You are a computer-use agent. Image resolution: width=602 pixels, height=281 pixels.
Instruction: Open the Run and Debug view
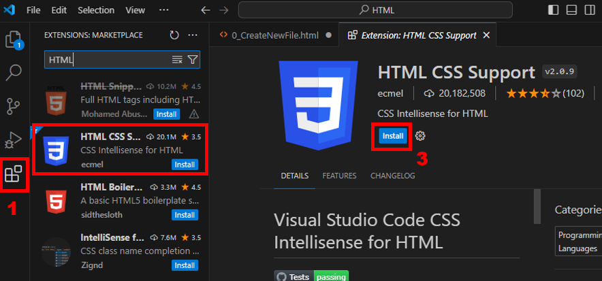(14, 139)
